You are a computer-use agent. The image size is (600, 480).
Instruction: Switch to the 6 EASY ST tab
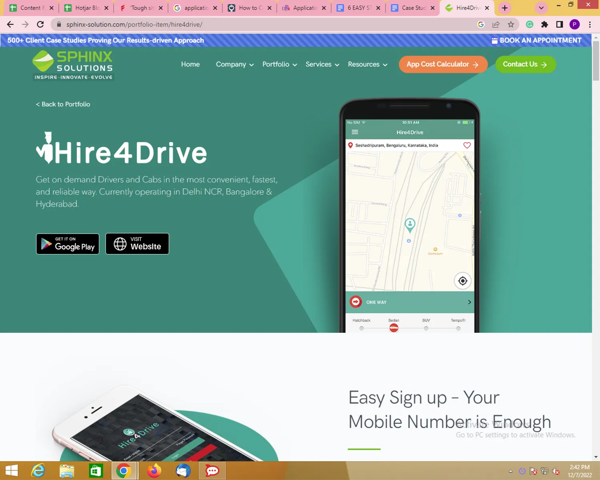click(x=358, y=8)
